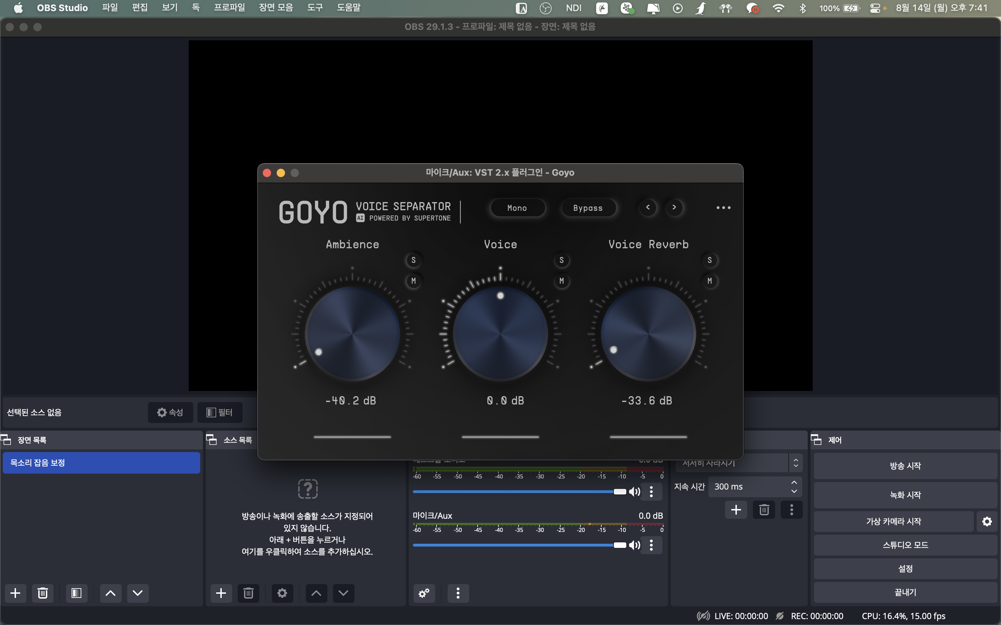Add a scene transition with plus button

coord(736,510)
